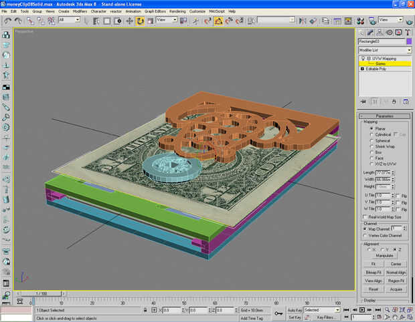Screen dimensions: 415x322
Task: Select Cylindrical mapping radio button
Action: click(x=371, y=135)
